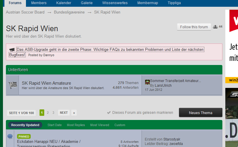This screenshot has height=147, width=238.
Task: Open Eckdaten Hanappi NEU topic
Action: click(x=49, y=144)
